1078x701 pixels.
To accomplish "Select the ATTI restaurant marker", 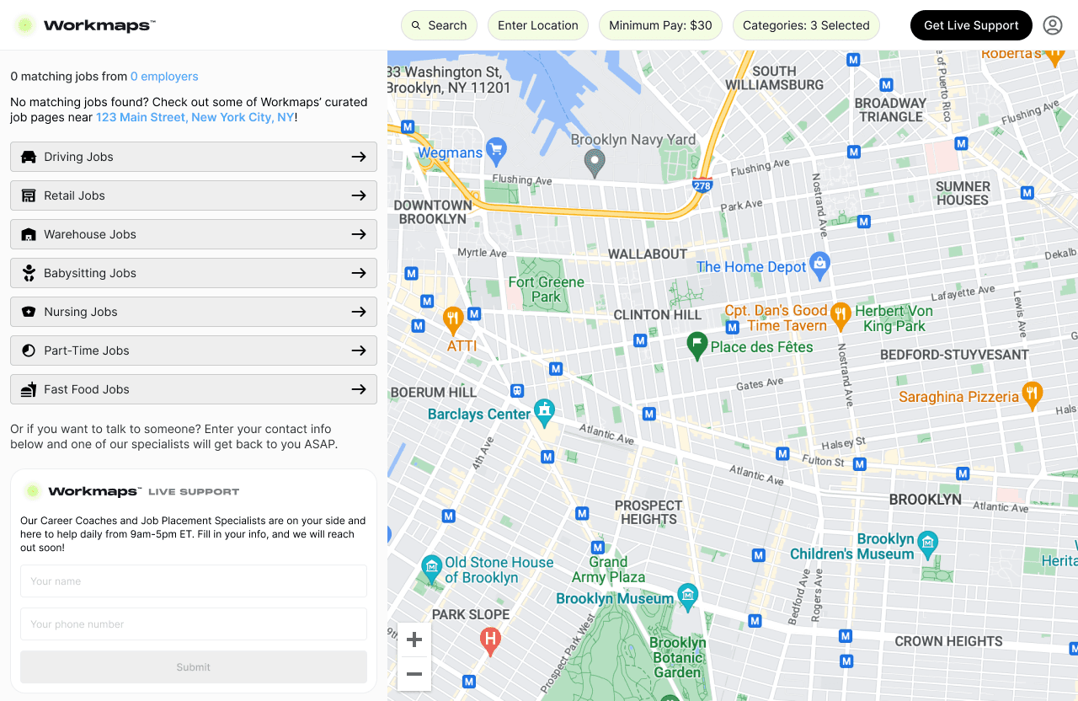I will pyautogui.click(x=453, y=321).
